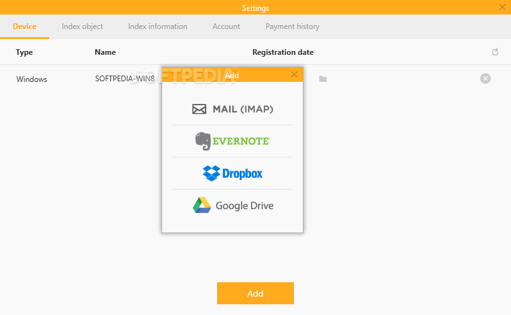This screenshot has height=315, width=511.
Task: Click the Dropbox box logo
Action: click(211, 173)
